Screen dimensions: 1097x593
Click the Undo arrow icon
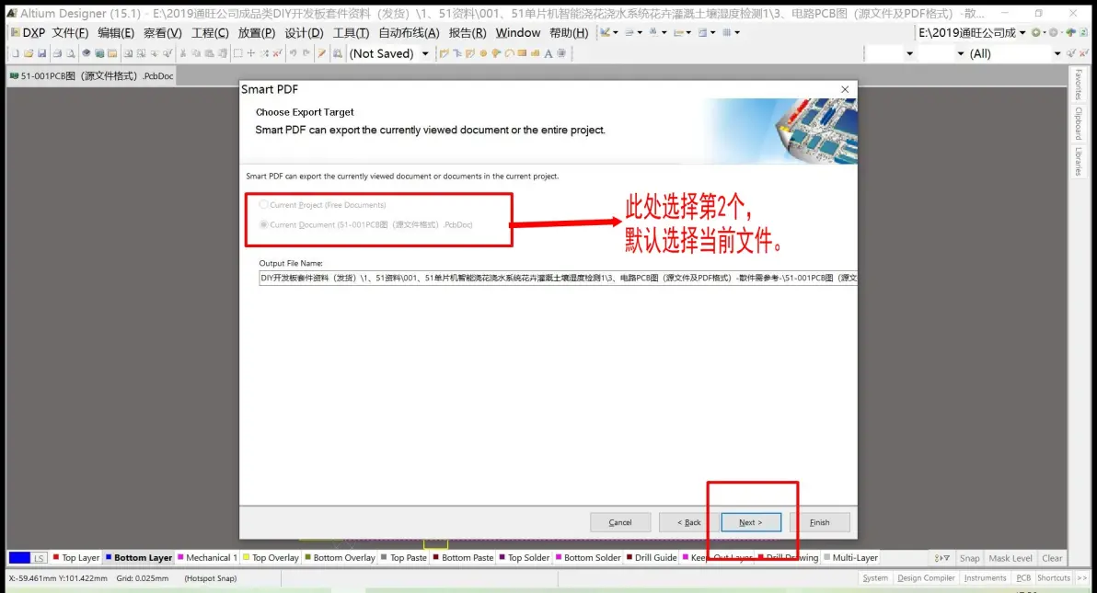coord(294,53)
